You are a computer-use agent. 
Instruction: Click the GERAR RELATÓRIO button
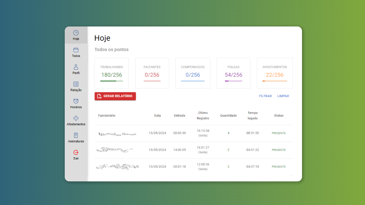115,96
